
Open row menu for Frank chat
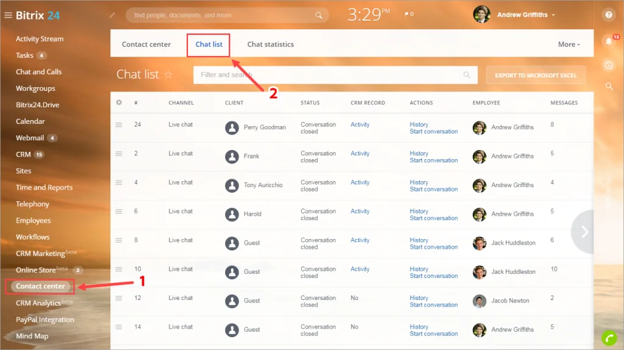[x=119, y=154]
